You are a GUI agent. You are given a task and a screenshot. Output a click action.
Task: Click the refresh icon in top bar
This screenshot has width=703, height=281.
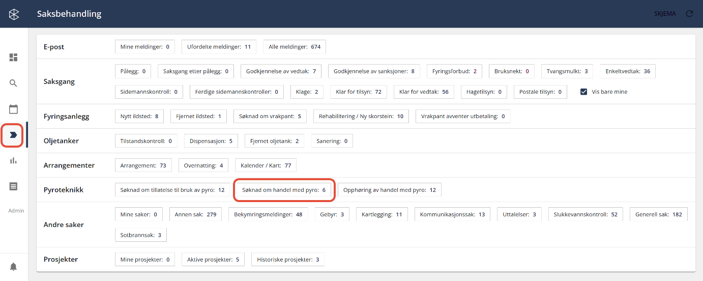[689, 14]
